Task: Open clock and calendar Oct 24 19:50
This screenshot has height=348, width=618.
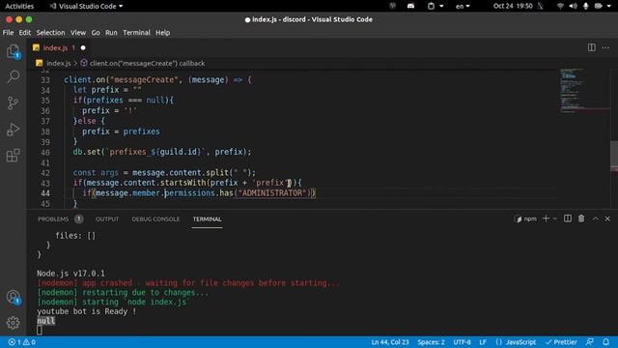Action: [x=513, y=6]
